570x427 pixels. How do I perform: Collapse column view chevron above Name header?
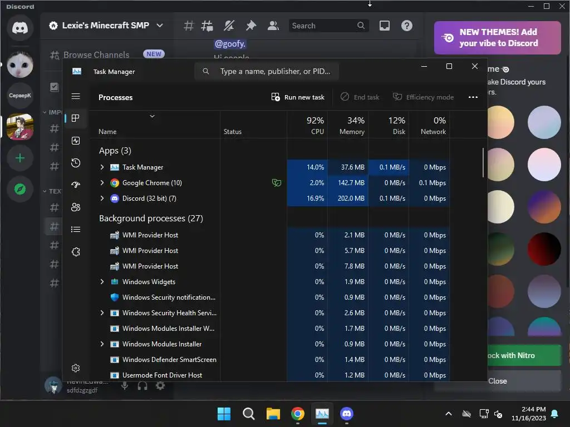[x=153, y=116]
